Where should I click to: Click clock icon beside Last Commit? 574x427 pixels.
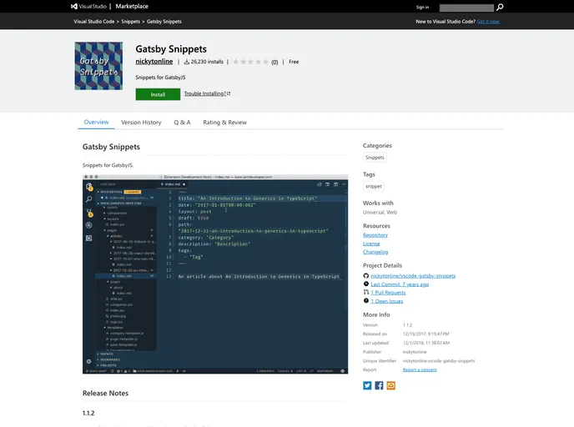(x=365, y=284)
